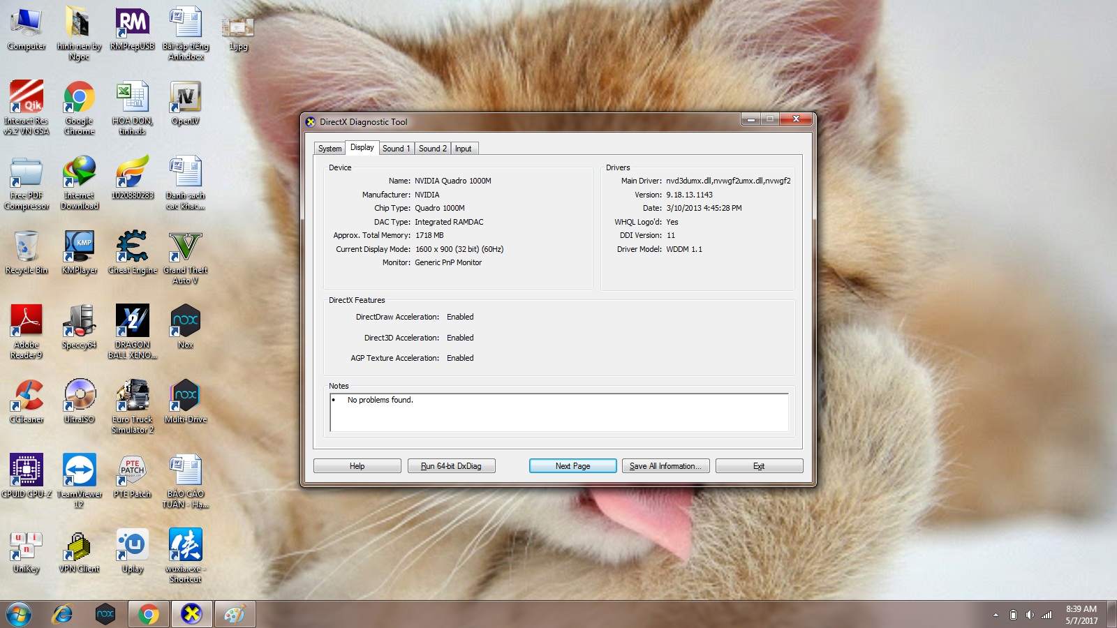
Task: Open Free PDF Compressor folder icon
Action: click(27, 182)
